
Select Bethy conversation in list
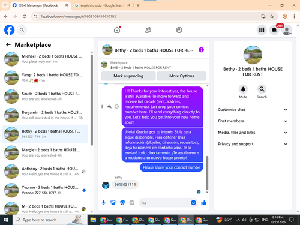coord(45,134)
